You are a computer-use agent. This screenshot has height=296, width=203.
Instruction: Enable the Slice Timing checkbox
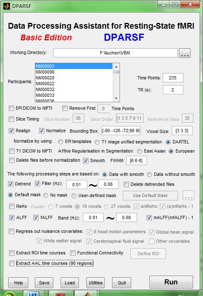pos(12,119)
